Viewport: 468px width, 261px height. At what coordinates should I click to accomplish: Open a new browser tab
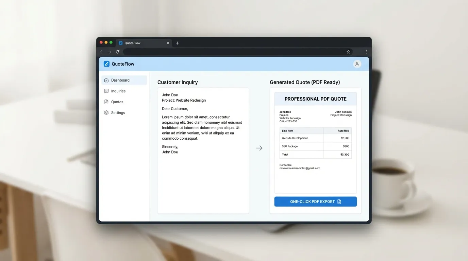click(x=177, y=43)
